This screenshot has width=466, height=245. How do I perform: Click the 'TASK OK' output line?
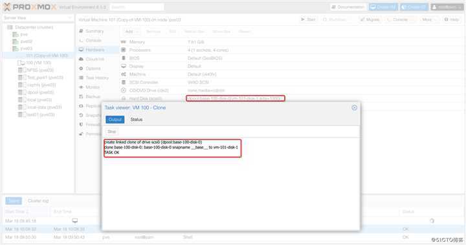[x=111, y=153]
